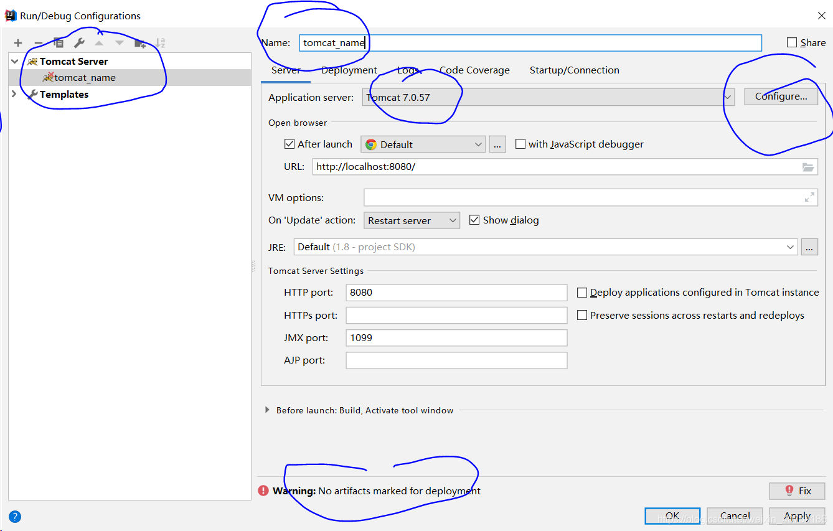The width and height of the screenshot is (833, 531).
Task: Enable Deploy applications configured in Tomcat instance
Action: click(582, 292)
